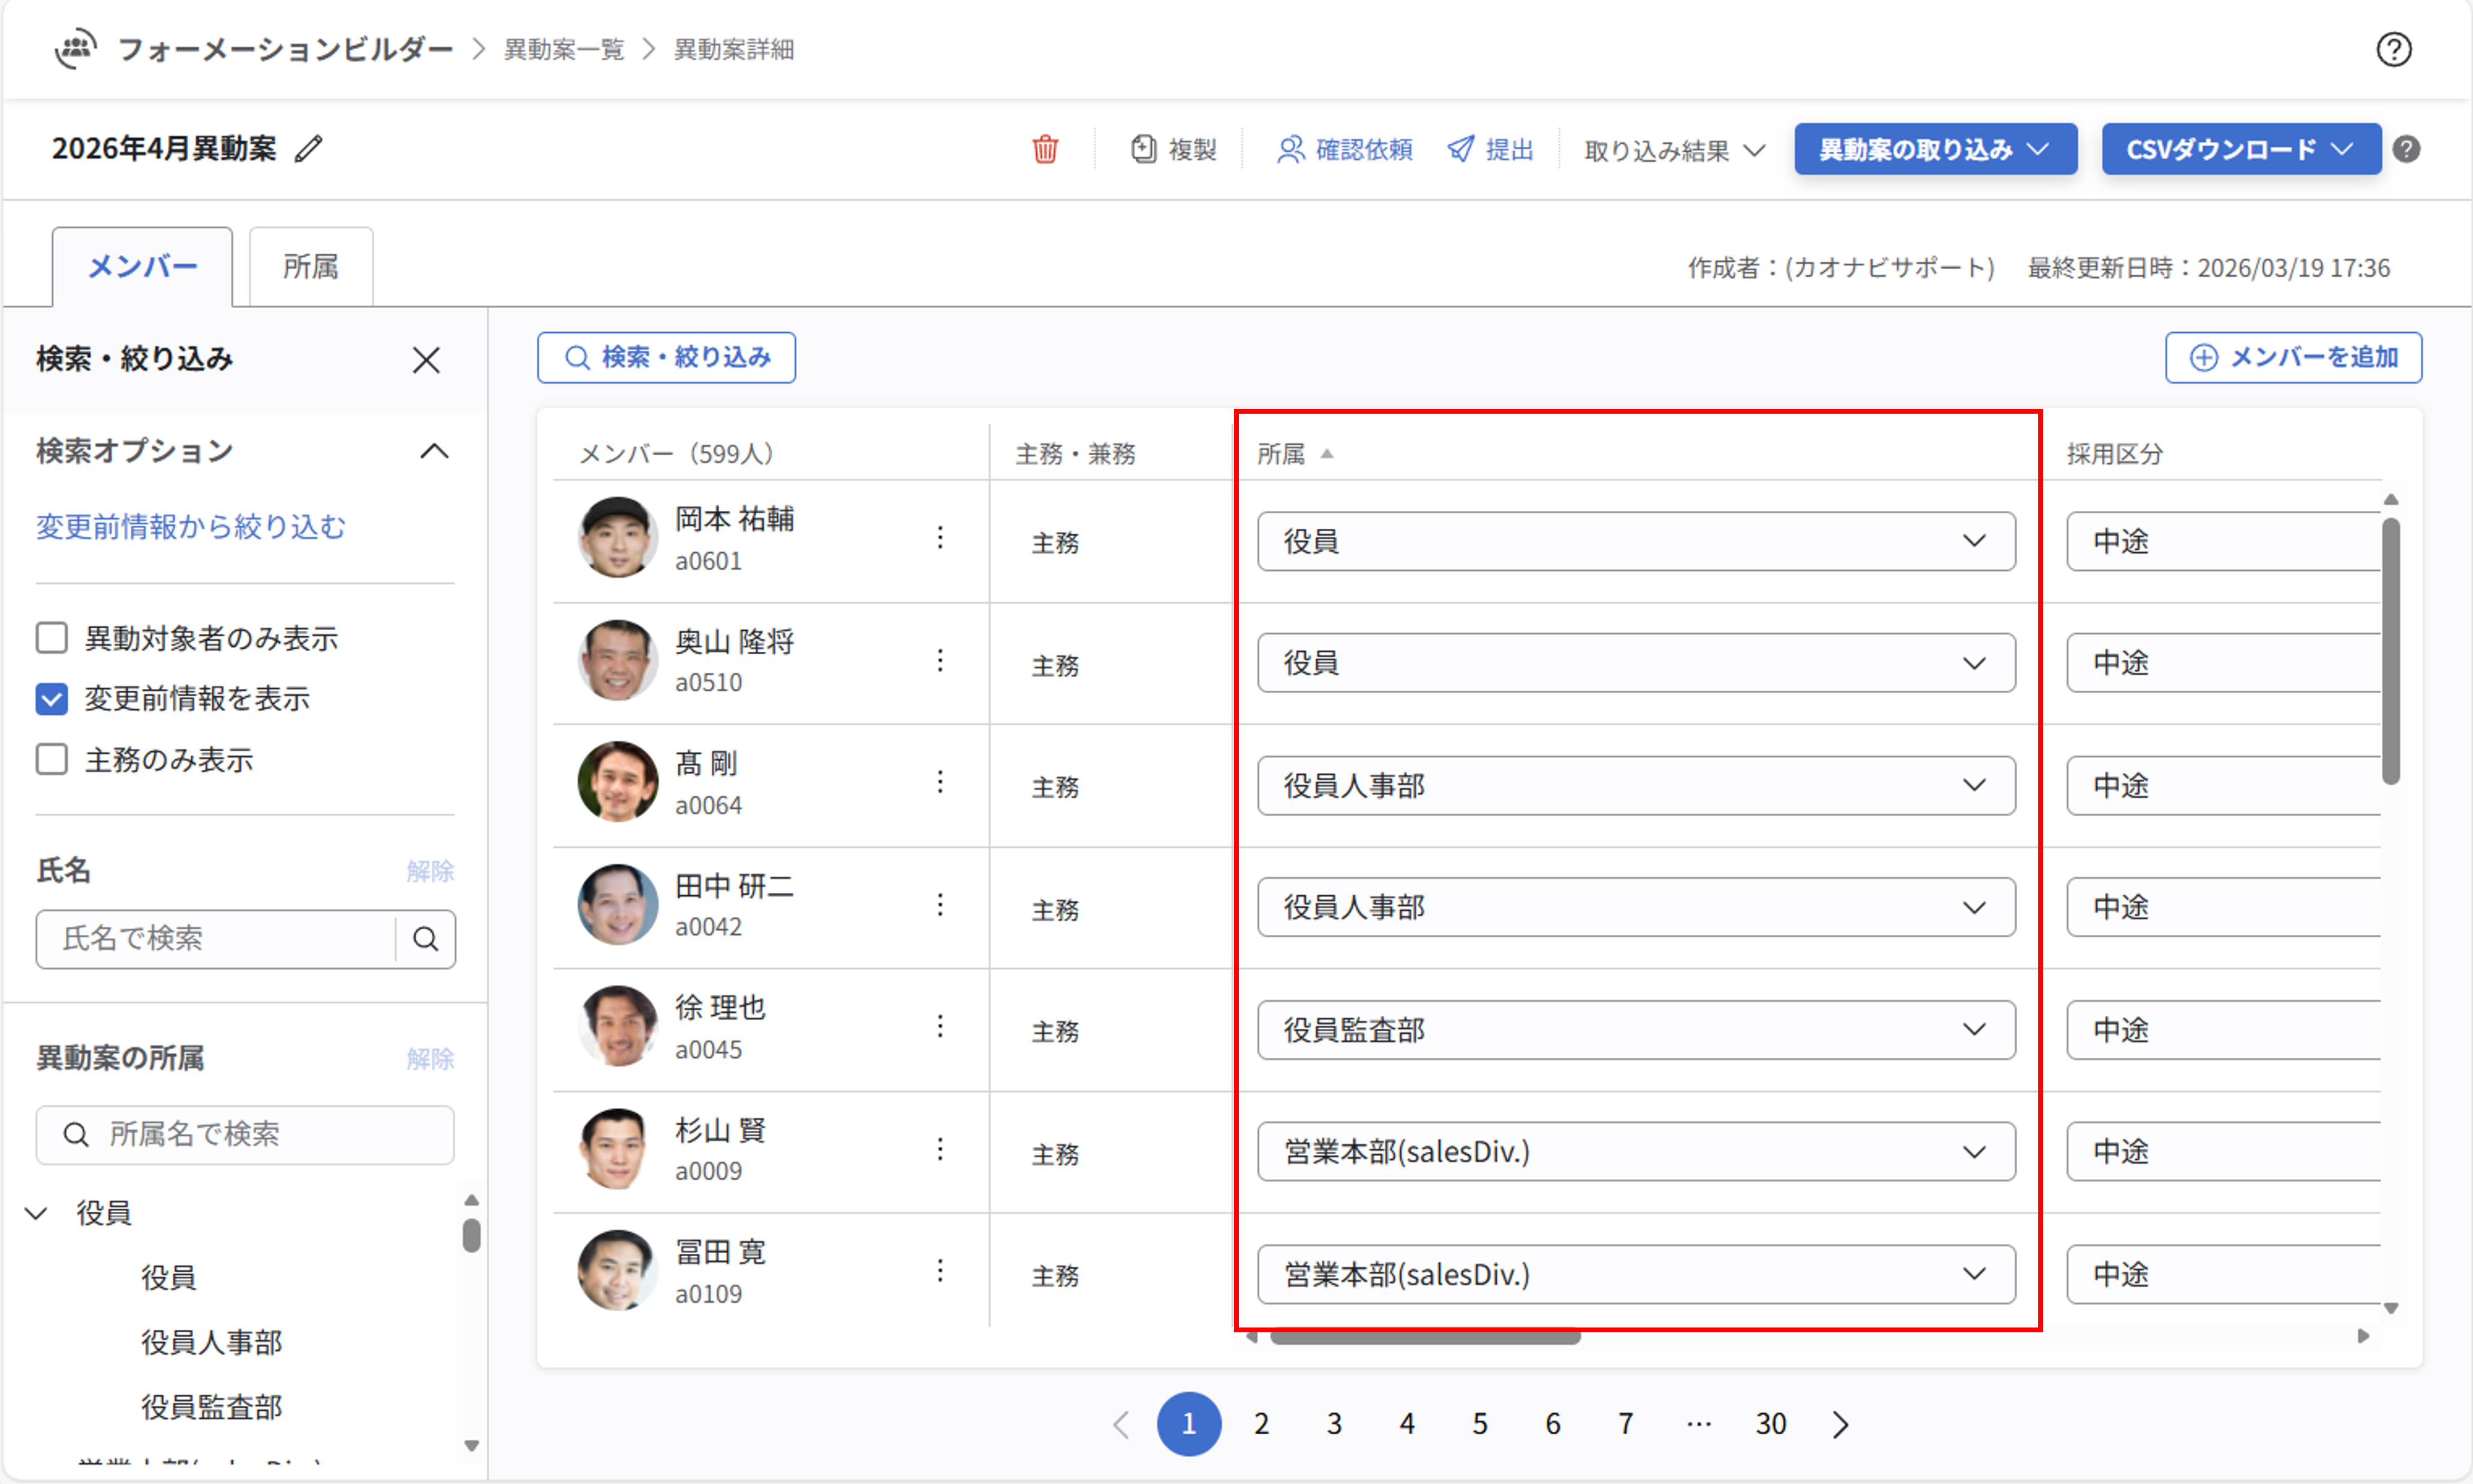Collapse the 検索オプション section chevron
This screenshot has width=2473, height=1484.
(433, 451)
